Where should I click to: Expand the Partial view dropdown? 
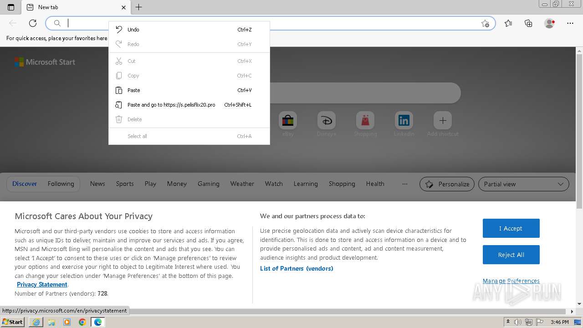tap(524, 184)
